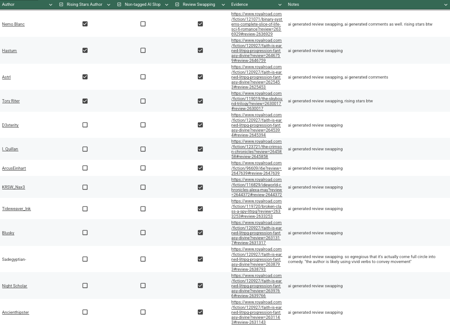The width and height of the screenshot is (450, 325).
Task: Check Rising Stars Author for D3xterity
Action: (x=85, y=125)
